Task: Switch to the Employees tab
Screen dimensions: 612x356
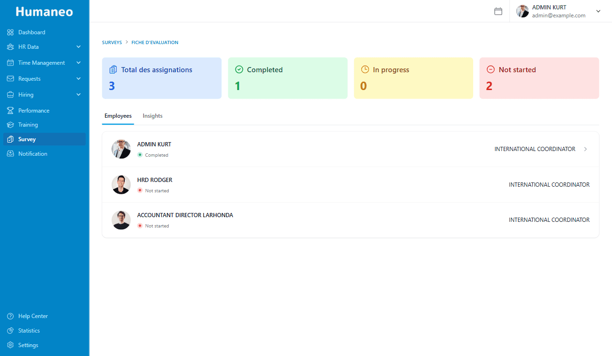Action: point(118,116)
